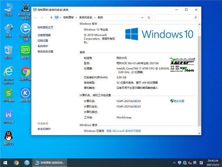The image size is (222, 167).
Task: Maximize the 系统 window
Action: coord(186,10)
